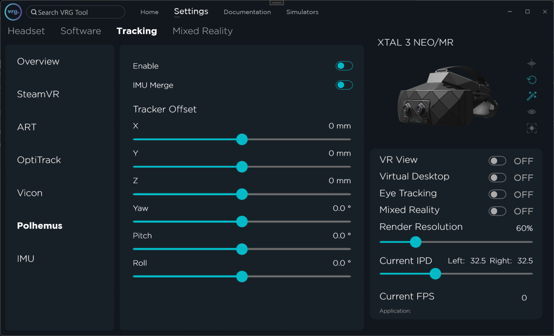554x336 pixels.
Task: Select the Tracking tab
Action: pyautogui.click(x=137, y=31)
